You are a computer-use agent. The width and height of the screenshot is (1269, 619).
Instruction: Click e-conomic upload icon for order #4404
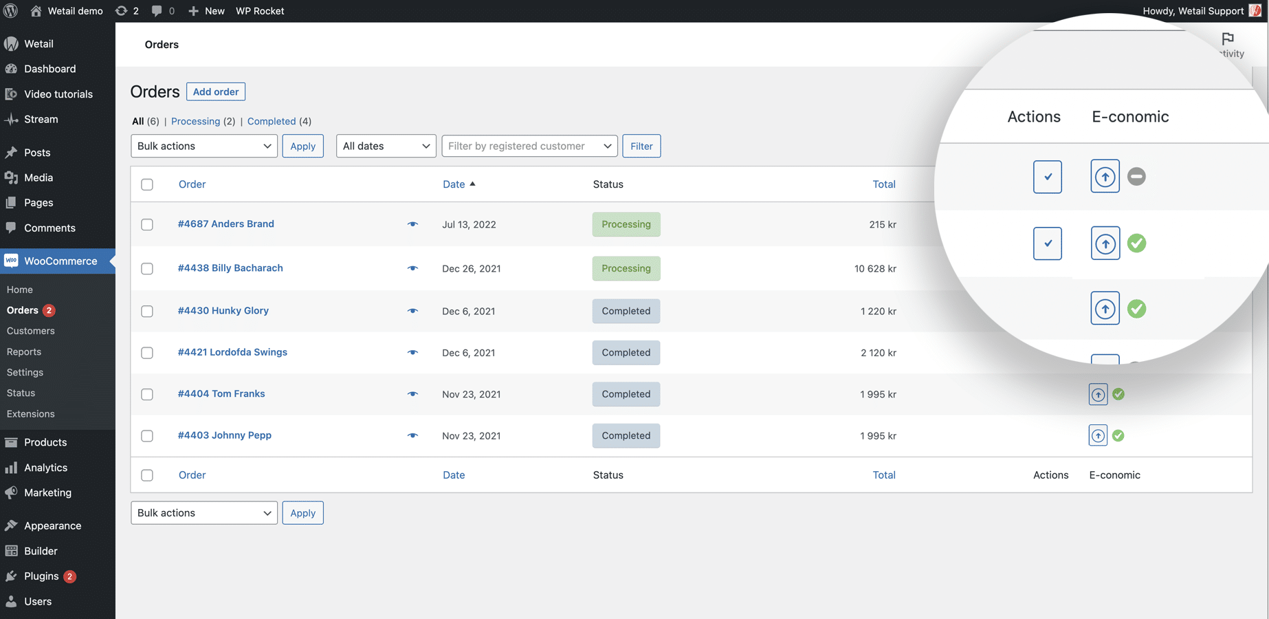(x=1098, y=394)
